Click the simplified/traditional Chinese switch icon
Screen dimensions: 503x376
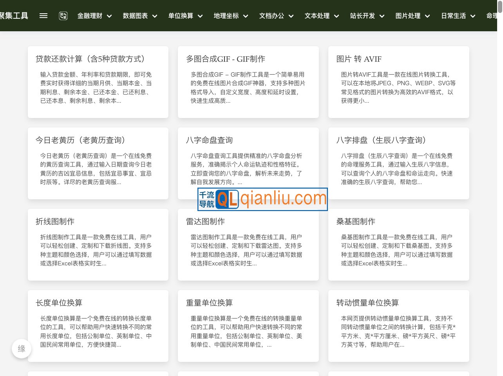[x=63, y=16]
